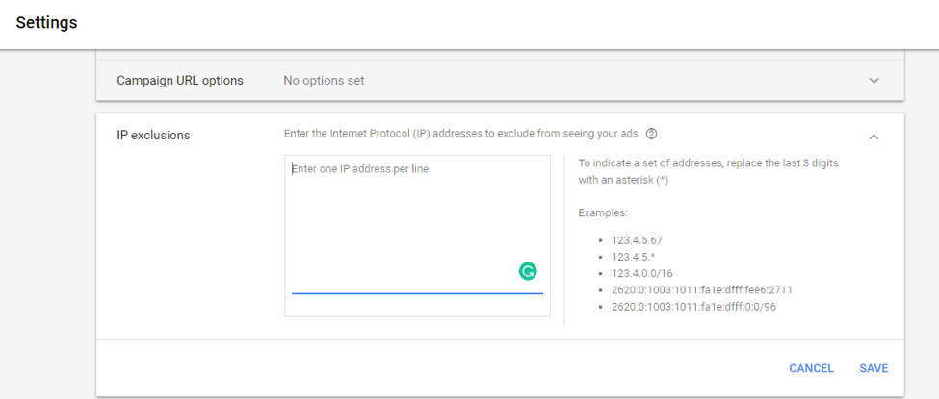Click example address 123.4.5.67
The height and width of the screenshot is (399, 939).
point(637,240)
